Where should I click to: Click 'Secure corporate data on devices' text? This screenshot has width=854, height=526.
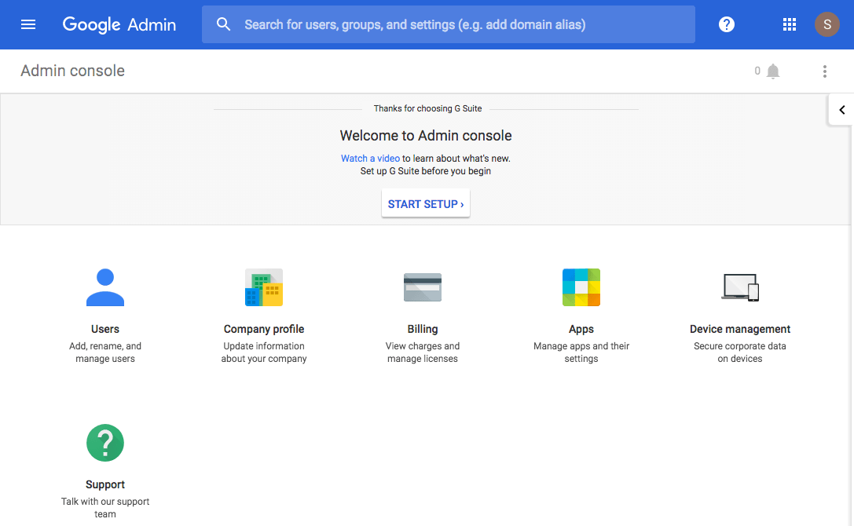point(740,352)
